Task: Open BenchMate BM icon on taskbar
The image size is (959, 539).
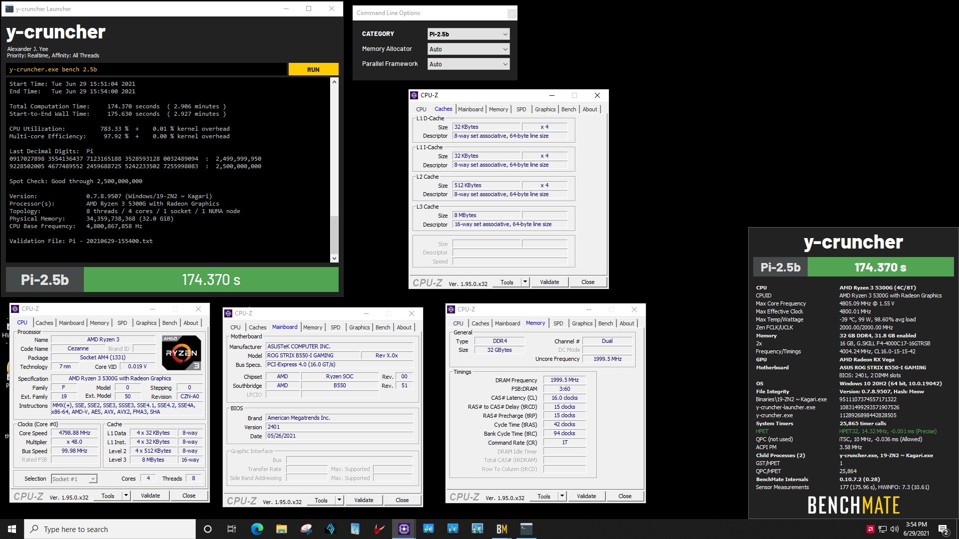Action: click(x=501, y=529)
